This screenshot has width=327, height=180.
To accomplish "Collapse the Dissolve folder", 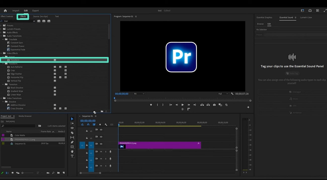I will click(x=3, y=102).
